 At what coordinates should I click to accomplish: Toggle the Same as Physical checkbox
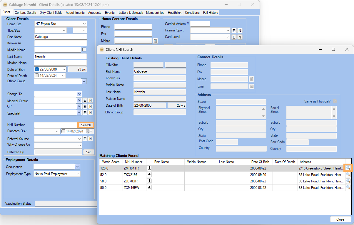tap(335, 101)
